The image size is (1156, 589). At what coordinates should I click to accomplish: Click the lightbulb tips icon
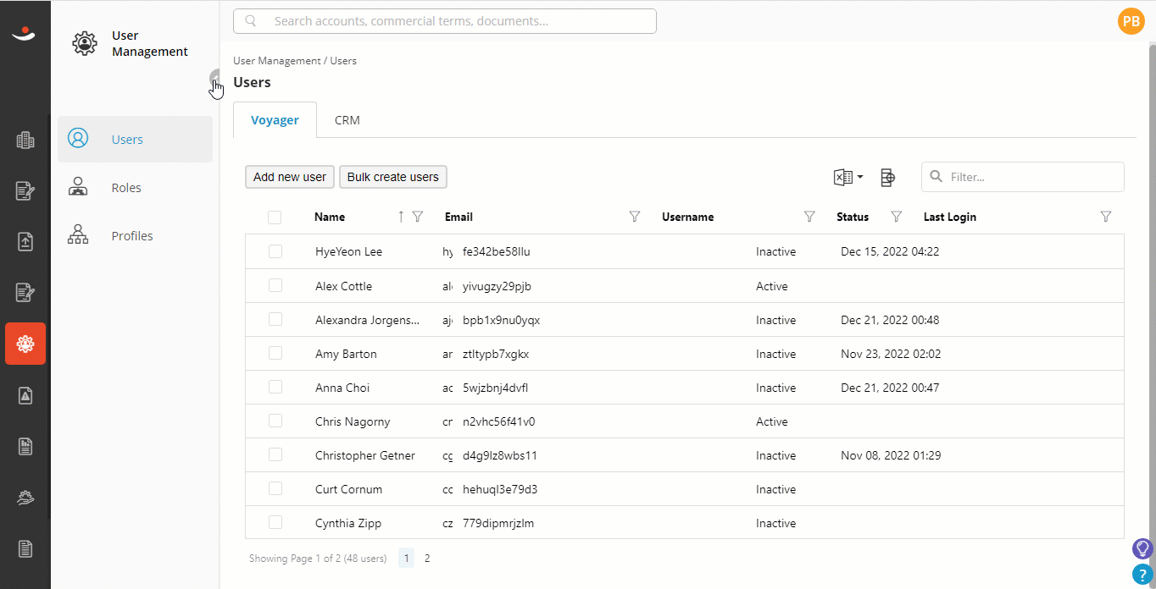coord(1143,548)
